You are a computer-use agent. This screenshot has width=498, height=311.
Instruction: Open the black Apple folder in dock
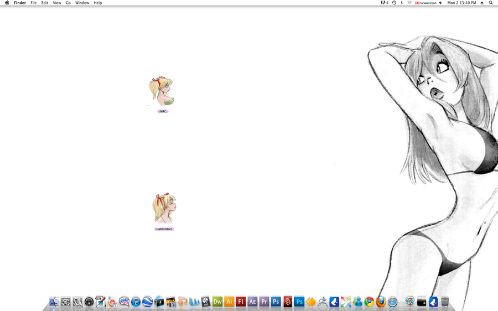pos(422,302)
